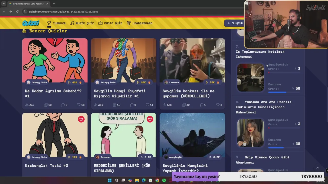Viewport: 328px width, 184px height.
Task: Open quiz 'Ne Kadar Ayrılma Sebebi?? #1' thumbnail
Action: pyautogui.click(x=55, y=60)
